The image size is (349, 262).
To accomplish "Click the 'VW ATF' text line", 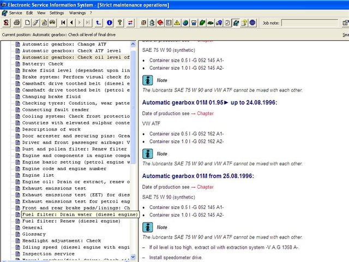I will pyautogui.click(x=151, y=123).
